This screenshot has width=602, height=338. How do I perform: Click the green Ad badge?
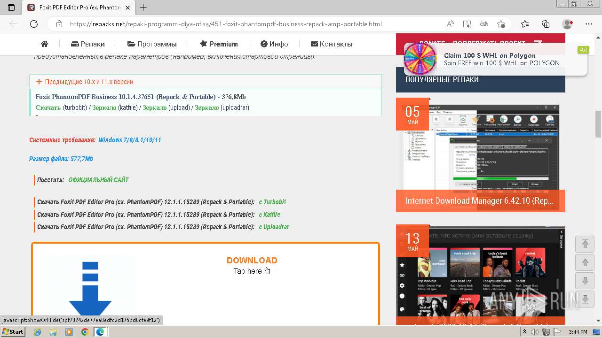tap(583, 50)
